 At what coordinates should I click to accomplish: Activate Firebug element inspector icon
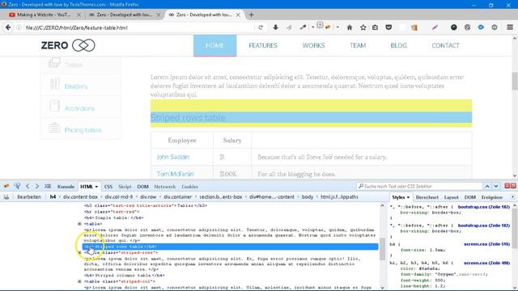point(17,186)
